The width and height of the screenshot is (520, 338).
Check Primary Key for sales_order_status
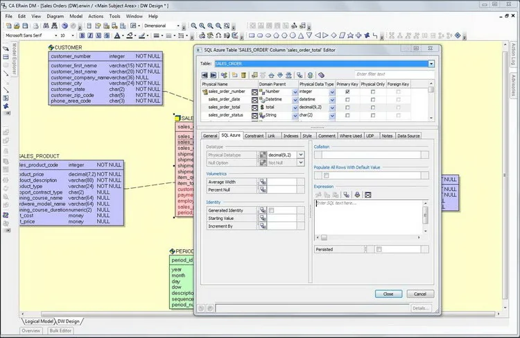[347, 115]
